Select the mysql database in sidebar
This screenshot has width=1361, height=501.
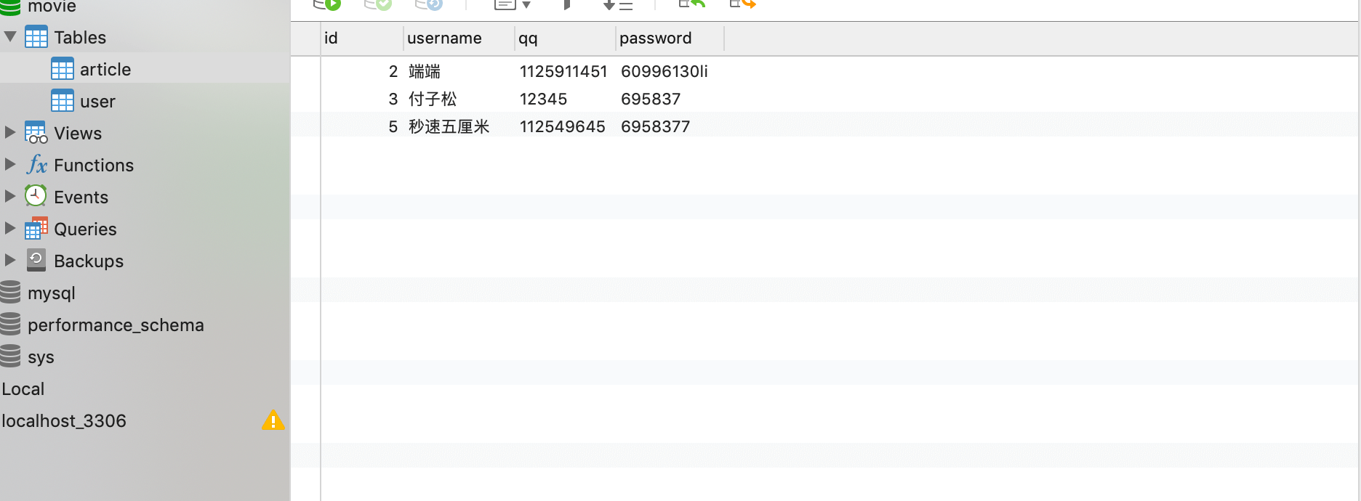click(51, 293)
